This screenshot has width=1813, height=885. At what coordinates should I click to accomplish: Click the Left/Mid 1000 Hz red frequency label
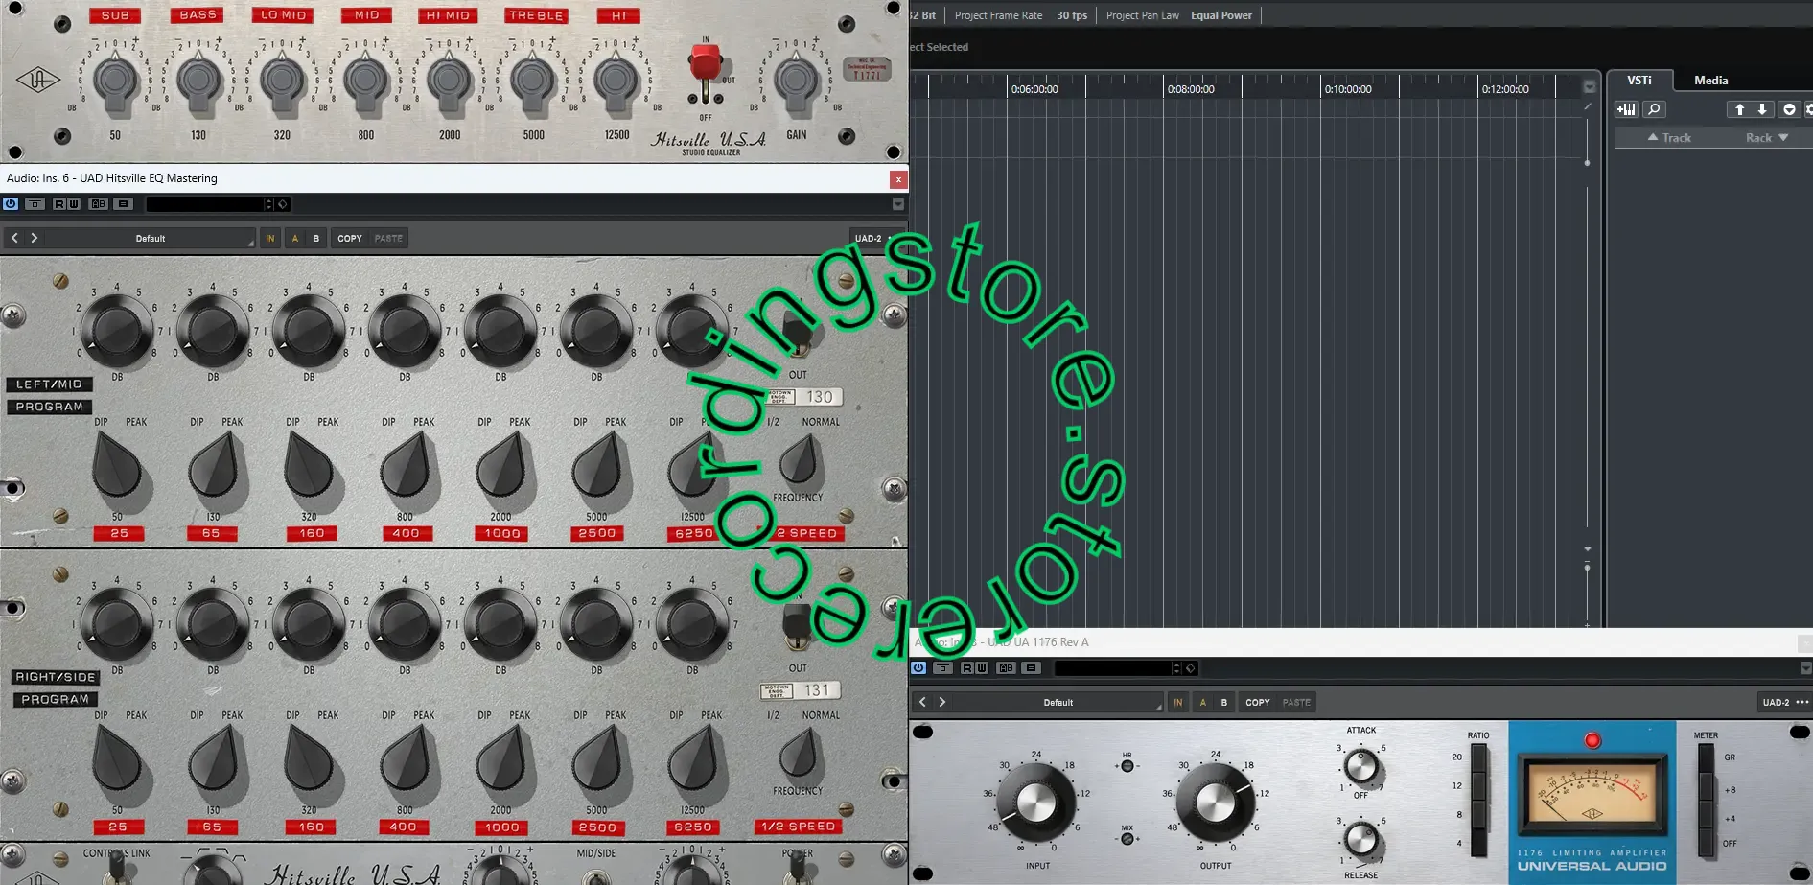tap(501, 533)
